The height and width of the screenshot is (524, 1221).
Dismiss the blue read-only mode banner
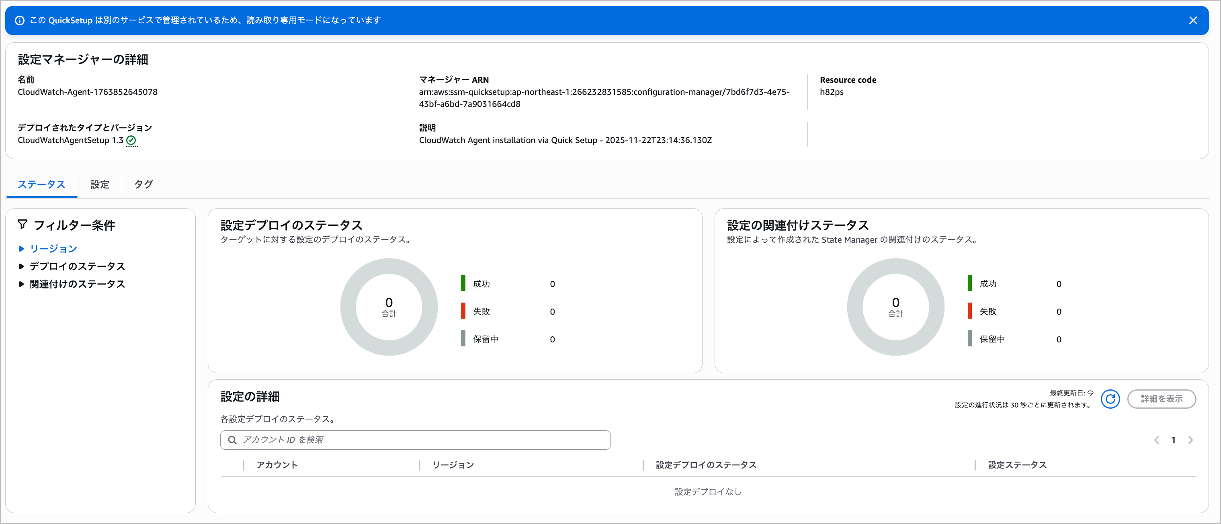1192,20
